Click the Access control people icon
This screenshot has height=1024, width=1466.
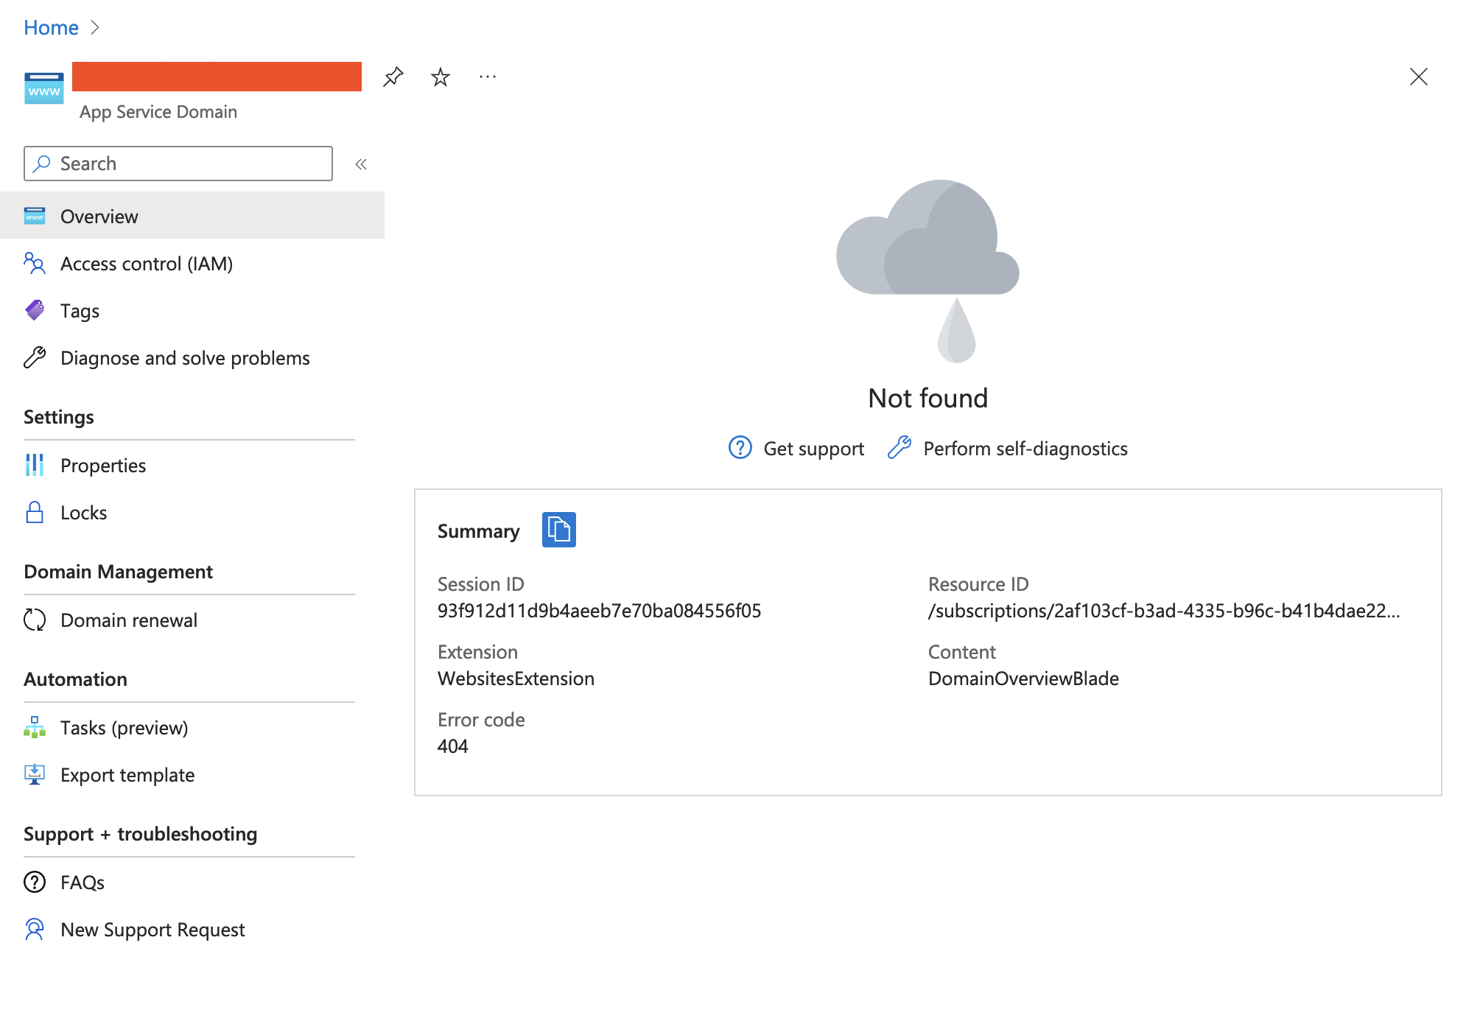tap(35, 263)
